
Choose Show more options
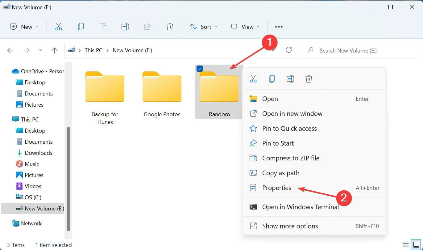coord(314,226)
